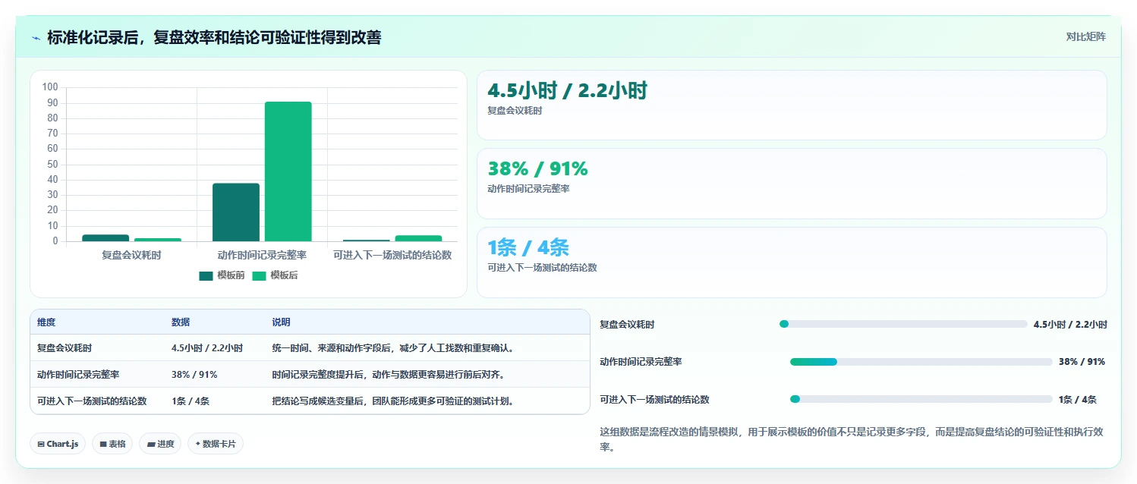Image resolution: width=1137 pixels, height=484 pixels.
Task: Click the sparkle icon in 数据卡片 chip
Action: (x=199, y=444)
